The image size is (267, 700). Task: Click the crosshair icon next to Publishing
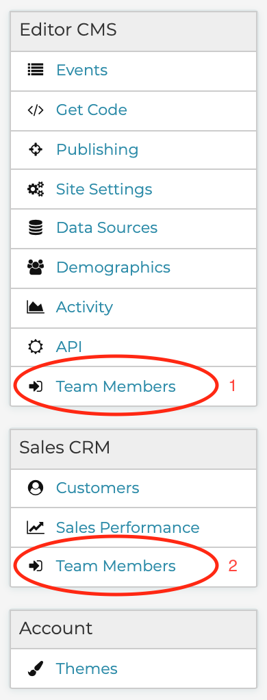(36, 149)
